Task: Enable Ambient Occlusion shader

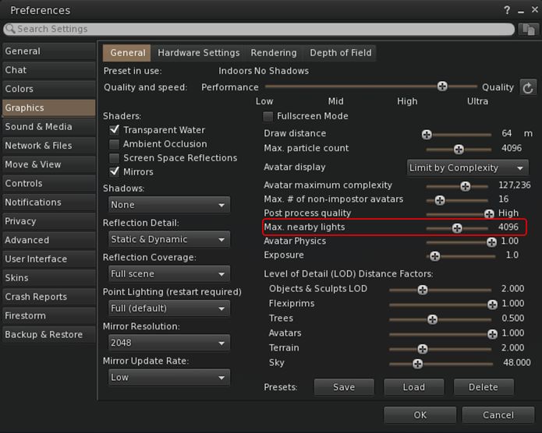Action: (115, 144)
